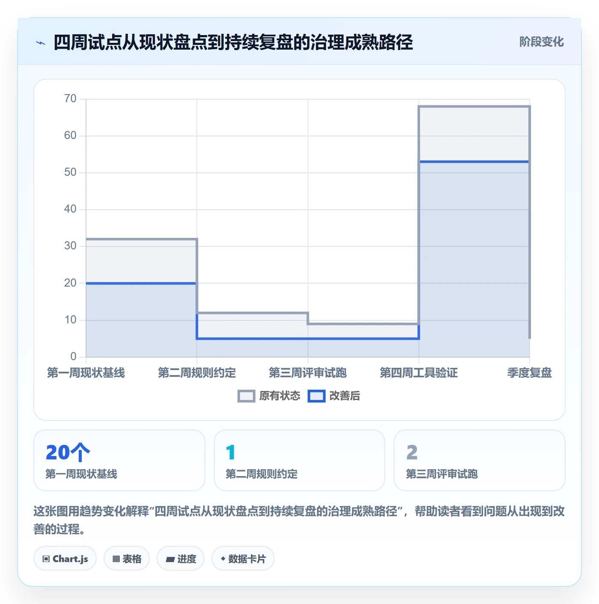Toggle the 原有状态 legend swatch

[246, 396]
